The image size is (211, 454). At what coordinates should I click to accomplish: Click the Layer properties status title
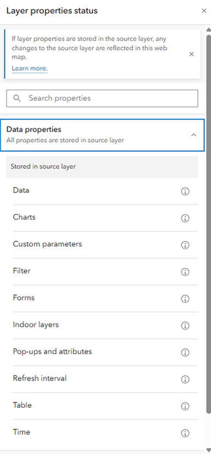click(52, 11)
